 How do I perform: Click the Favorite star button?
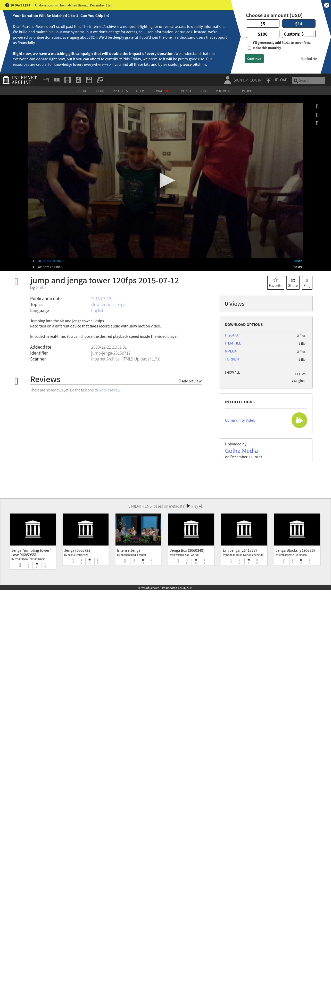276,283
